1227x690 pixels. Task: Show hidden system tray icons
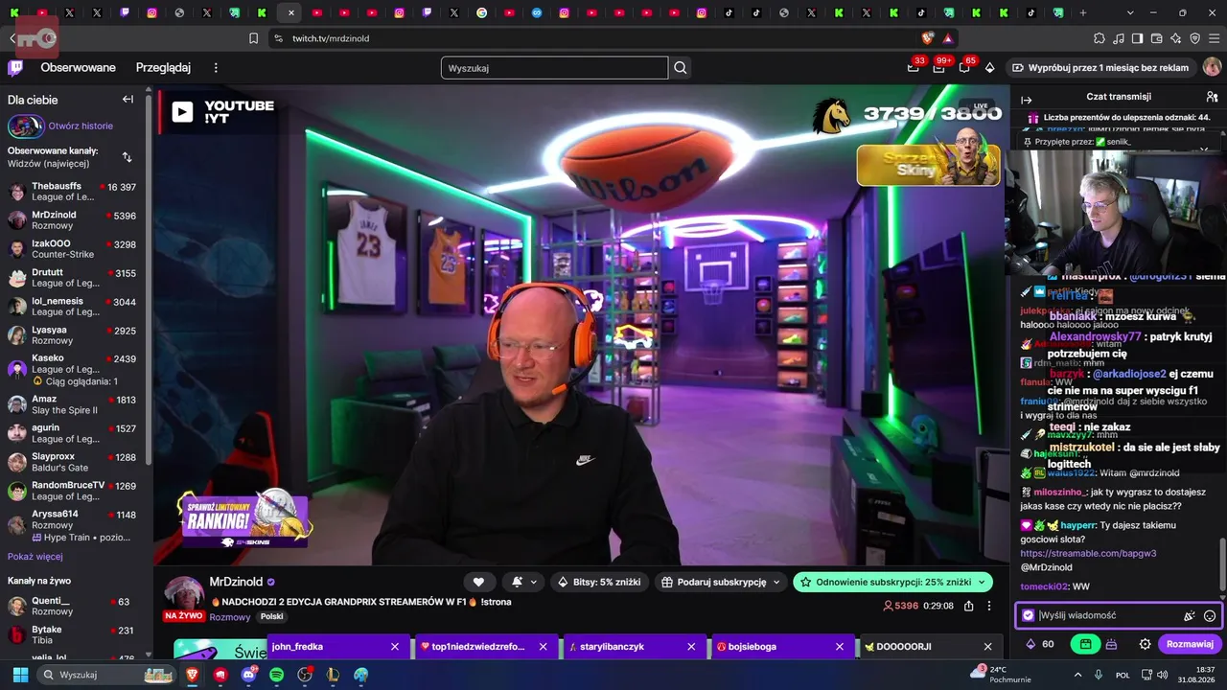1077,675
